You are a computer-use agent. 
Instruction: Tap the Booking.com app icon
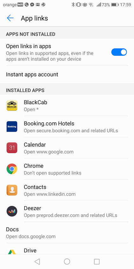pos(12,127)
